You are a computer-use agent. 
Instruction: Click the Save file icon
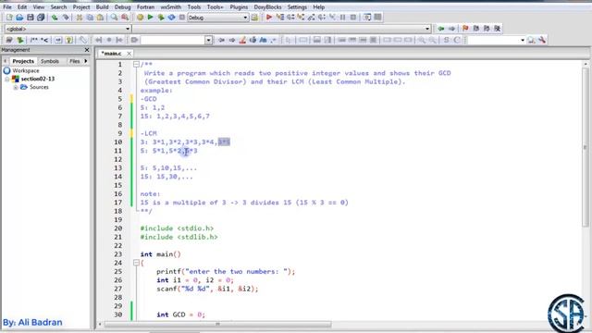click(x=31, y=18)
